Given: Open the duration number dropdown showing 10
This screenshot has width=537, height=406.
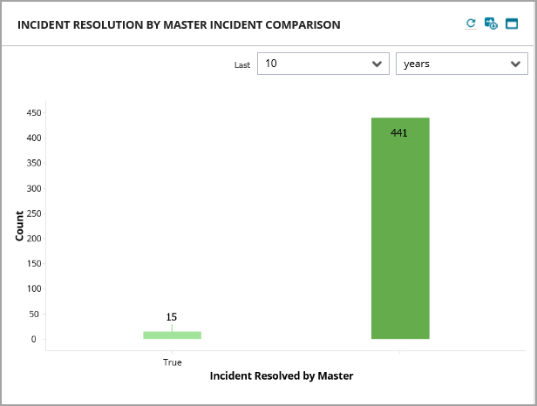Looking at the screenshot, I should (x=323, y=64).
